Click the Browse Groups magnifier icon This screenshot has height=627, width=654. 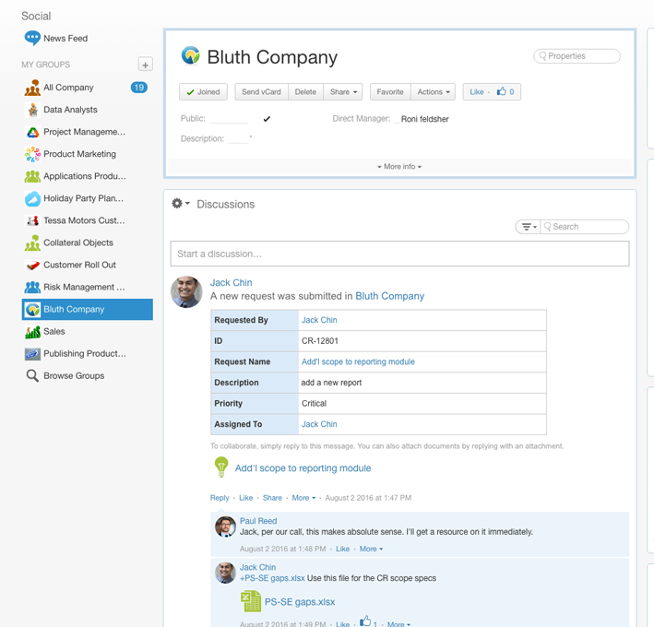click(x=32, y=375)
